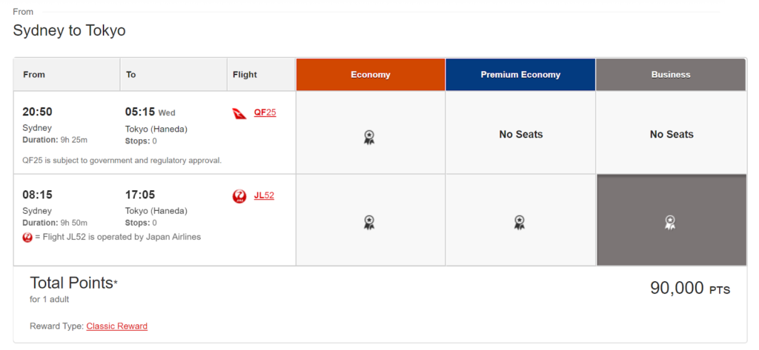Select QF25 Economy reward seat icon

[x=369, y=138]
